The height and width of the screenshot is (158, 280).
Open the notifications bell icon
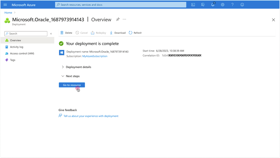[x=213, y=5]
